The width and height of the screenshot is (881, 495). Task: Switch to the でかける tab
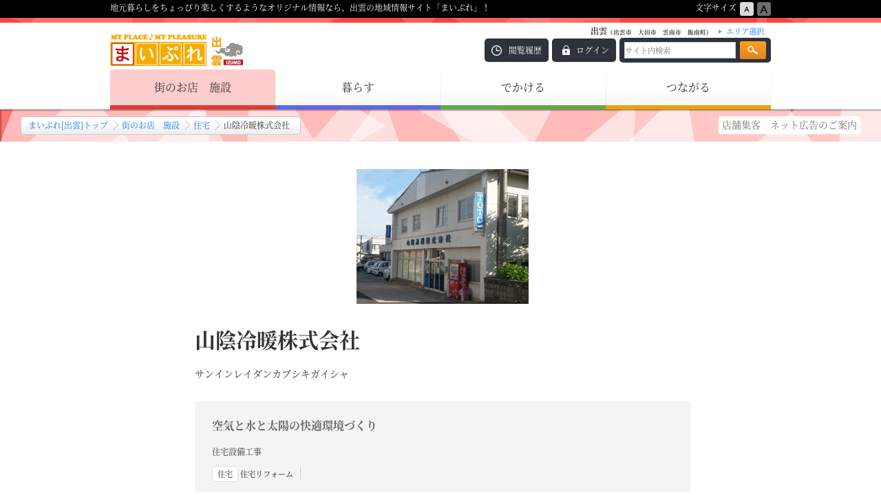pyautogui.click(x=523, y=88)
